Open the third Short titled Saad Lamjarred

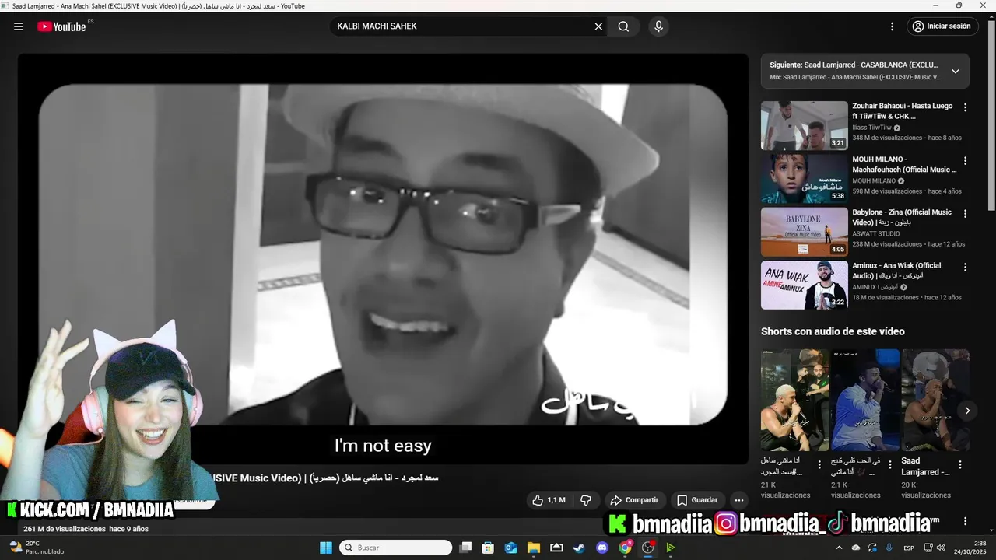935,400
